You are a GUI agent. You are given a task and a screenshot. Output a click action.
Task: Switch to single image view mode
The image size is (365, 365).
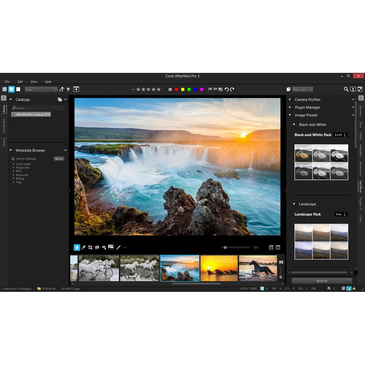pyautogui.click(x=18, y=89)
